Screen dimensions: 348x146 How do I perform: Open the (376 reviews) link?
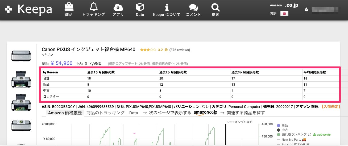pos(180,50)
